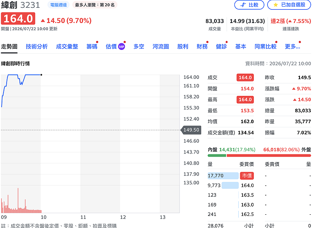Open the 籌碼 tab
Viewport: 312px width, 228px height.
(92, 46)
